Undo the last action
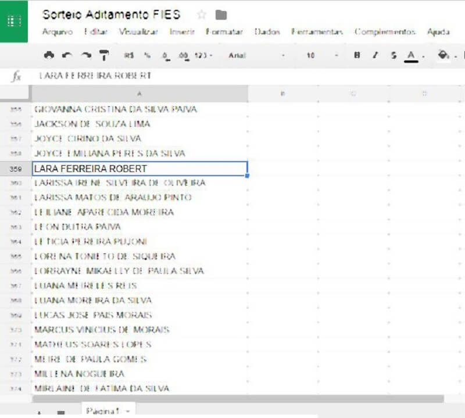 pos(67,55)
